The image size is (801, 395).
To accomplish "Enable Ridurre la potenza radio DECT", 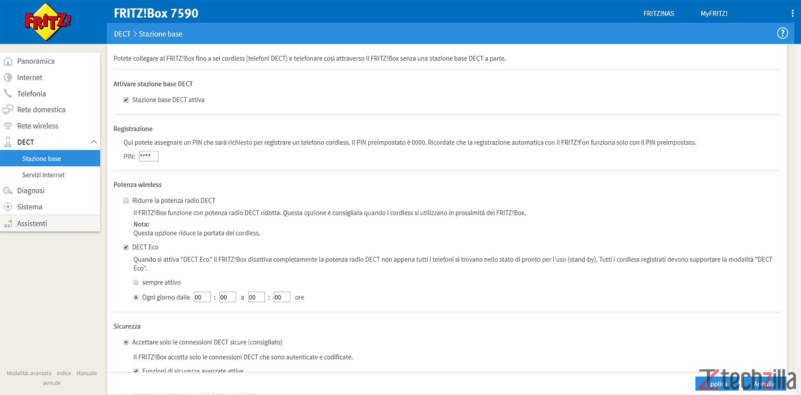I will (x=126, y=200).
